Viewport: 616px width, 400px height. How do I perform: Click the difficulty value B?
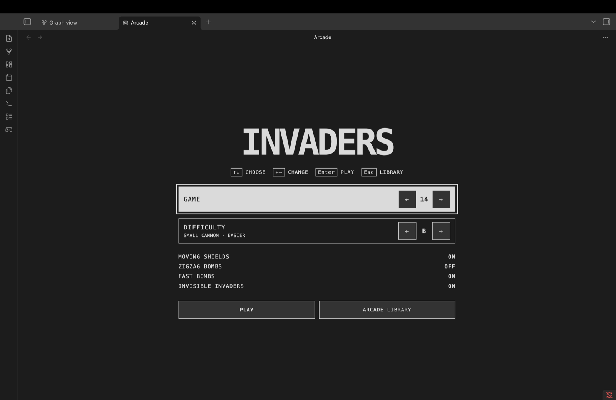(x=424, y=231)
